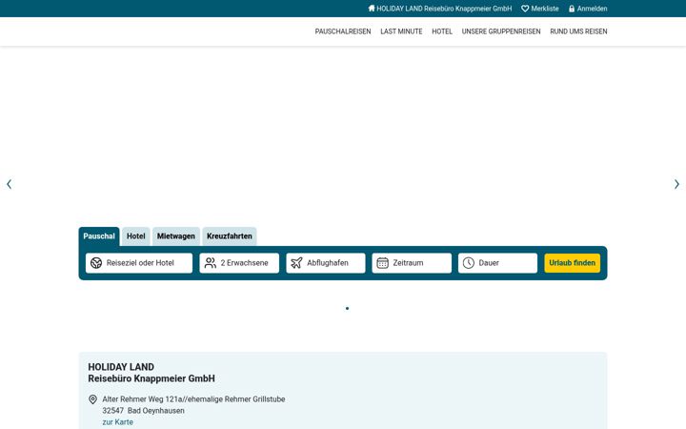Click the house icon beside HOLIDAY LAND Reisebüro

coord(372,9)
